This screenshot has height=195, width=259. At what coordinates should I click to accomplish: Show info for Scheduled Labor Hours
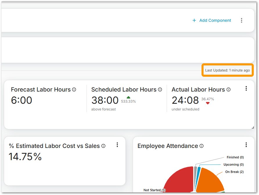click(x=160, y=90)
